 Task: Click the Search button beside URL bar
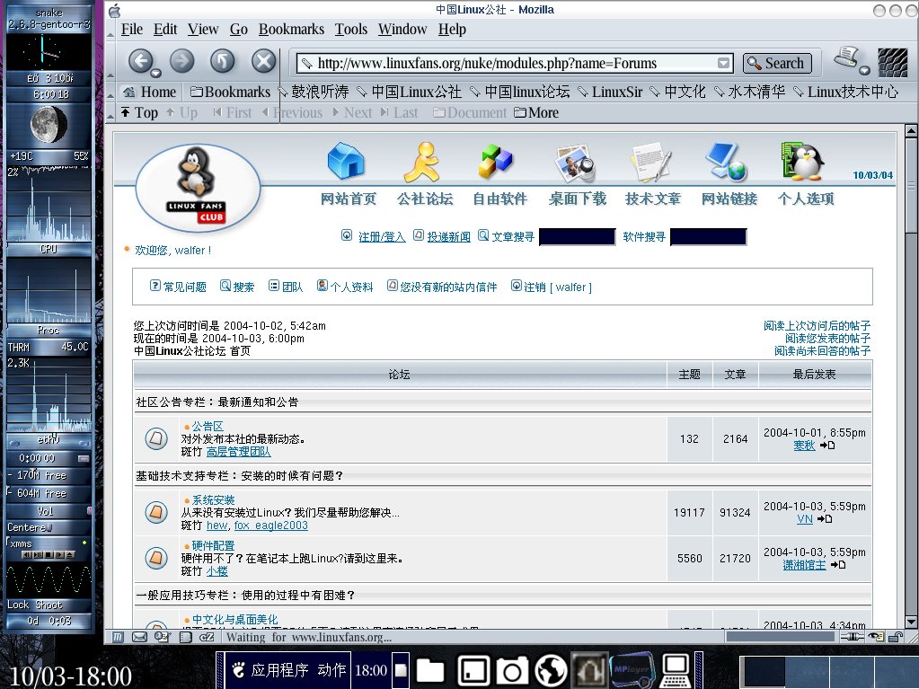777,63
